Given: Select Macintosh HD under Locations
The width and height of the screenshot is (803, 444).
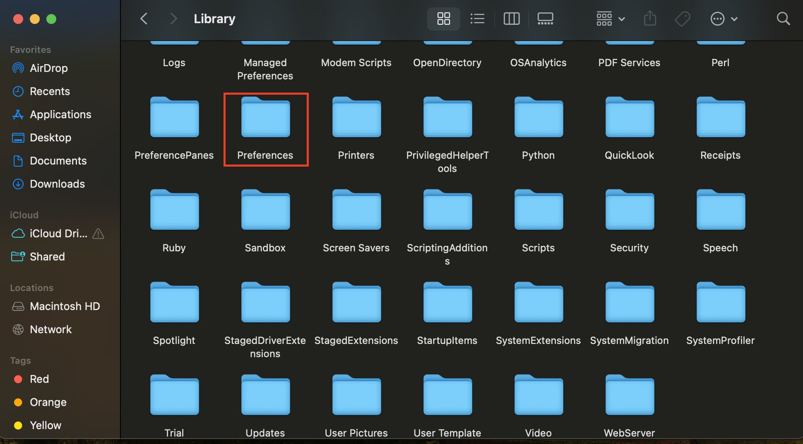Looking at the screenshot, I should (65, 306).
